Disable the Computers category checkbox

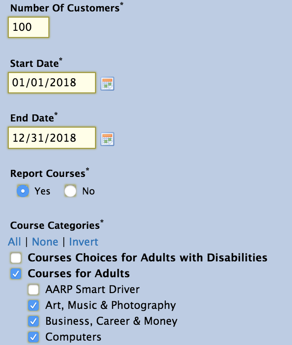[x=33, y=337]
